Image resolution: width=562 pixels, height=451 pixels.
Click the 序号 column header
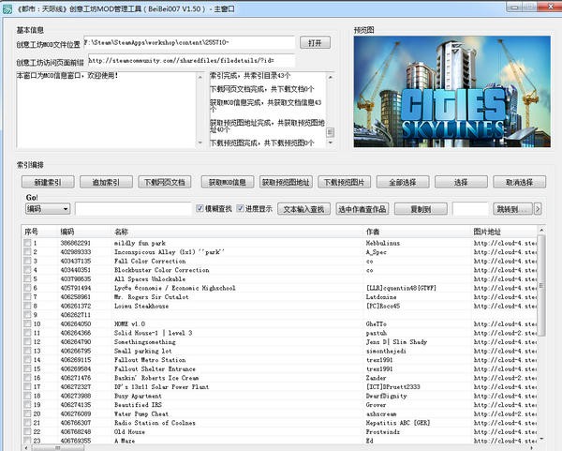coord(39,232)
